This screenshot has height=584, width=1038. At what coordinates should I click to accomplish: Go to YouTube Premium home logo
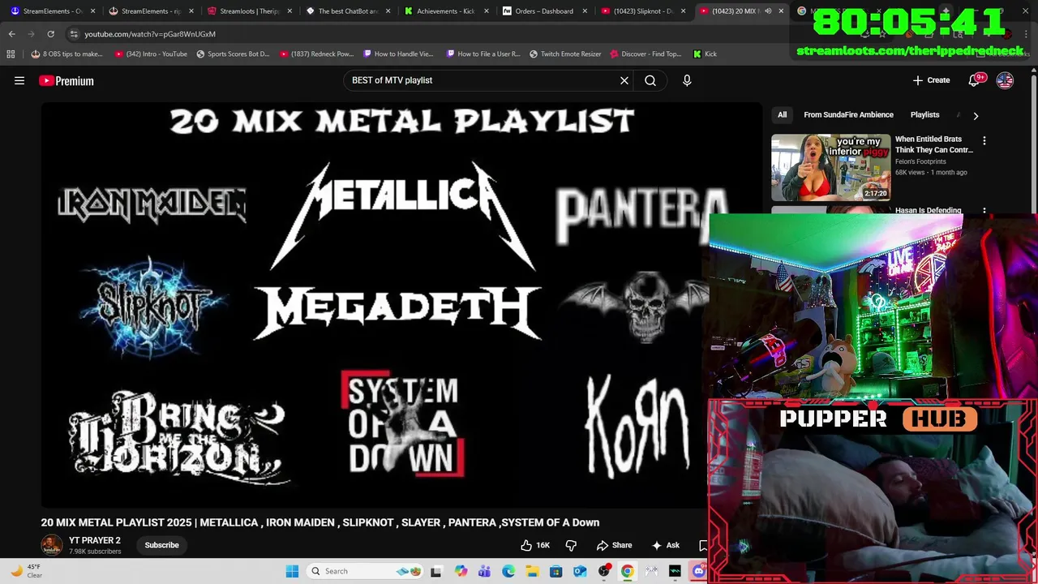(x=66, y=80)
